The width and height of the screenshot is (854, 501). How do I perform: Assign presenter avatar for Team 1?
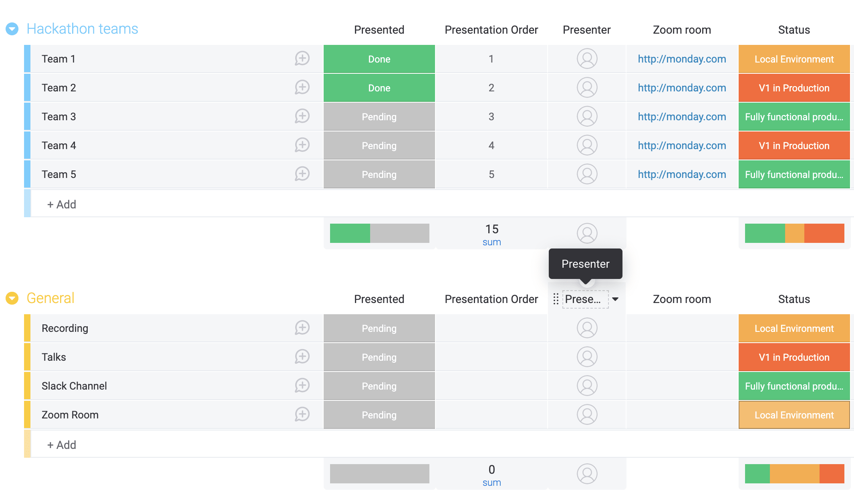tap(587, 59)
